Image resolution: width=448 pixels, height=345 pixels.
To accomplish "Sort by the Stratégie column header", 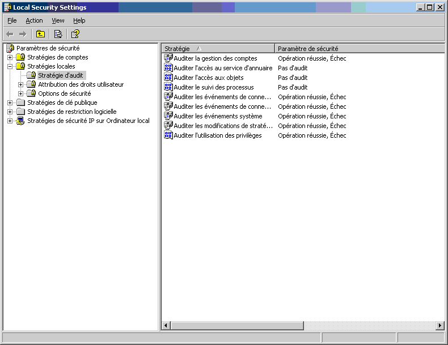I will point(218,49).
